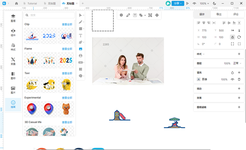Click the edit pencil in floating toolbar
The height and width of the screenshot is (150, 246).
pos(128,15)
